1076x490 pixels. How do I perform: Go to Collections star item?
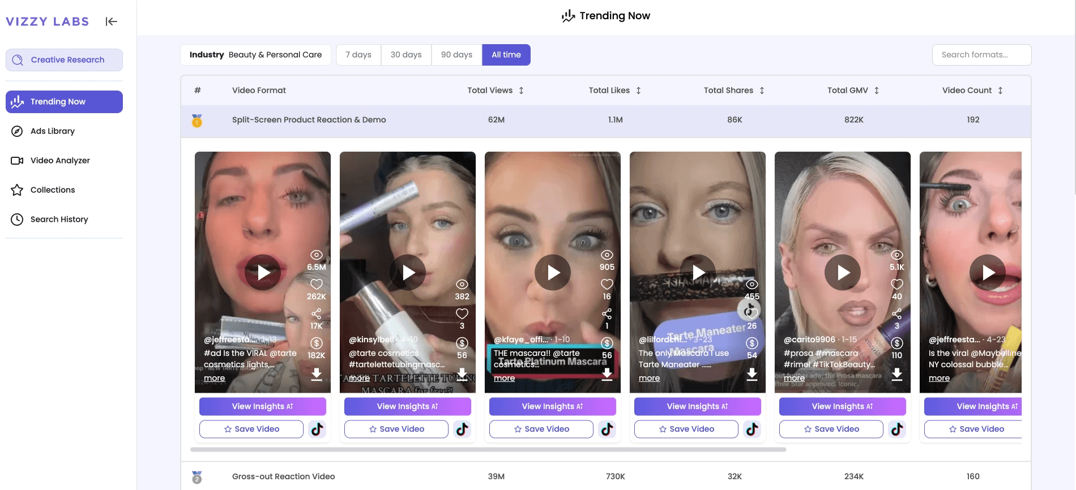tap(53, 190)
